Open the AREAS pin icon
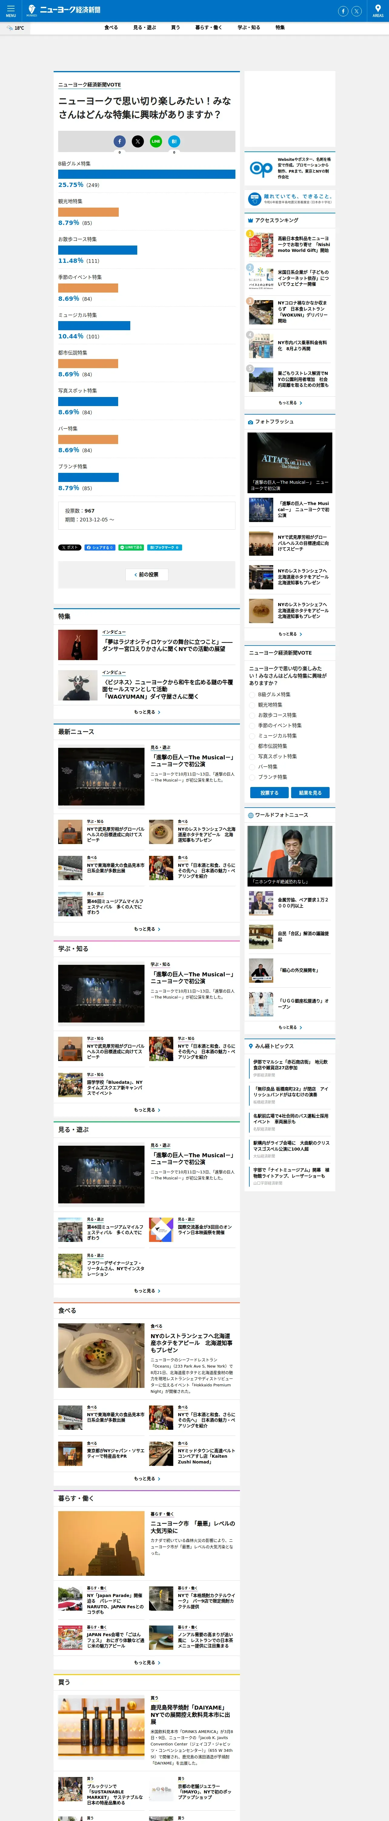Viewport: 389px width, 1821px height. tap(378, 10)
